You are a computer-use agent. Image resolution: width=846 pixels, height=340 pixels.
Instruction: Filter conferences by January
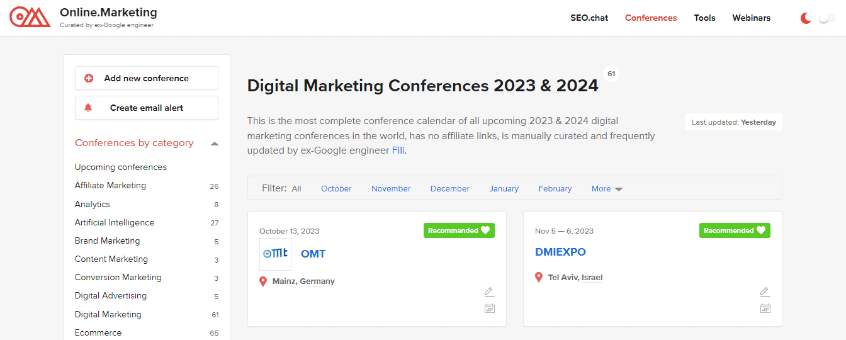(x=504, y=189)
